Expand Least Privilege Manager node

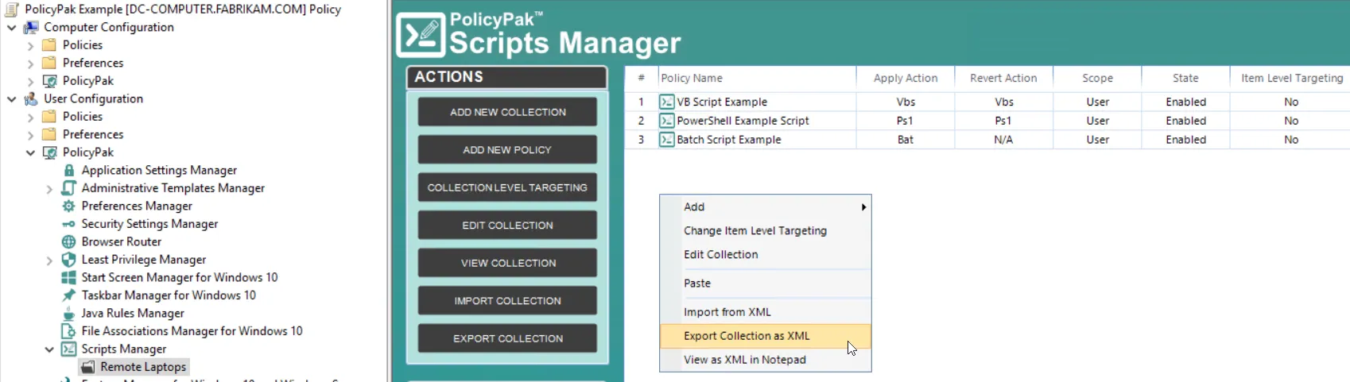click(x=49, y=260)
